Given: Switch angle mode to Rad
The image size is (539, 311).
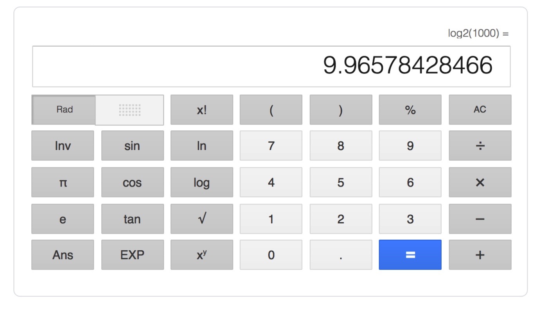Looking at the screenshot, I should [64, 110].
